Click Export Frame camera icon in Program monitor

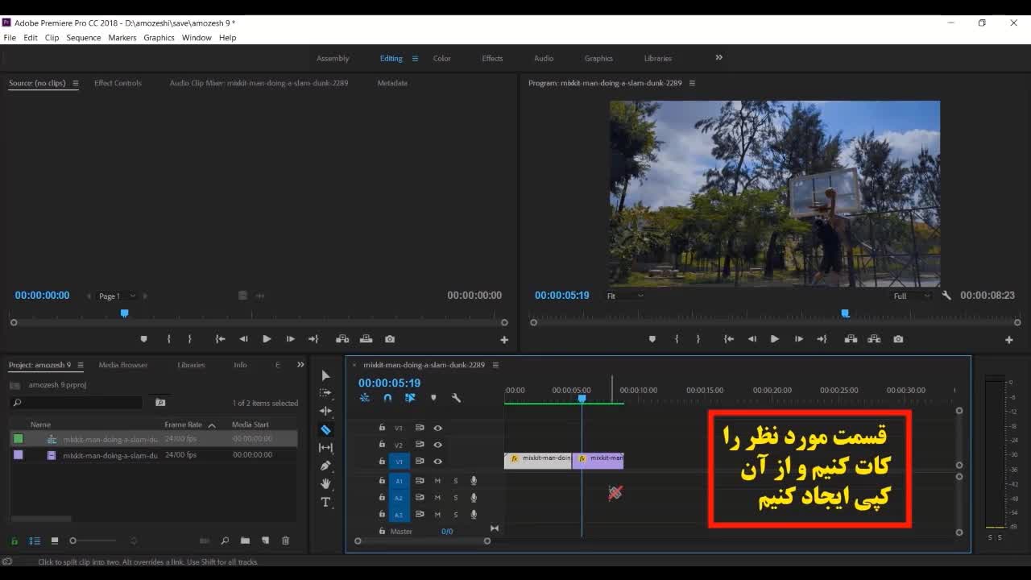click(x=898, y=339)
